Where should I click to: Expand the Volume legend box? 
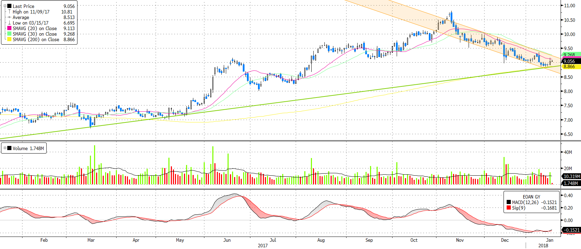coord(5,148)
